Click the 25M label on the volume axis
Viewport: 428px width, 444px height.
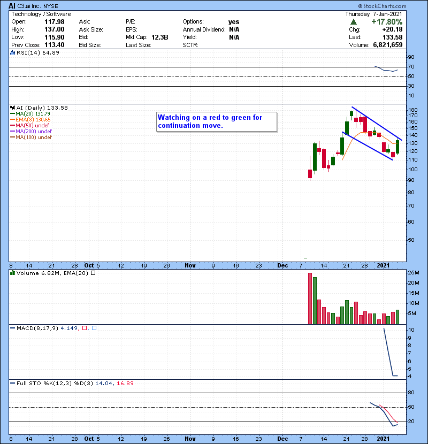pos(413,273)
